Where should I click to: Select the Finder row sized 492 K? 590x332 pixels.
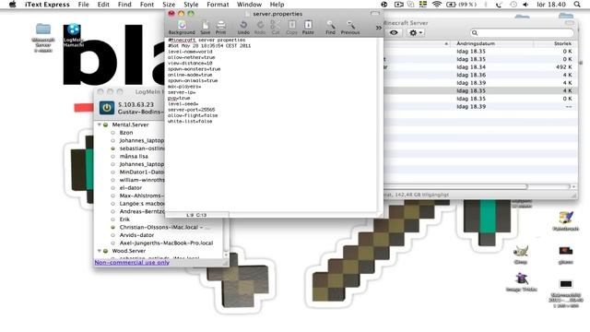point(481,67)
